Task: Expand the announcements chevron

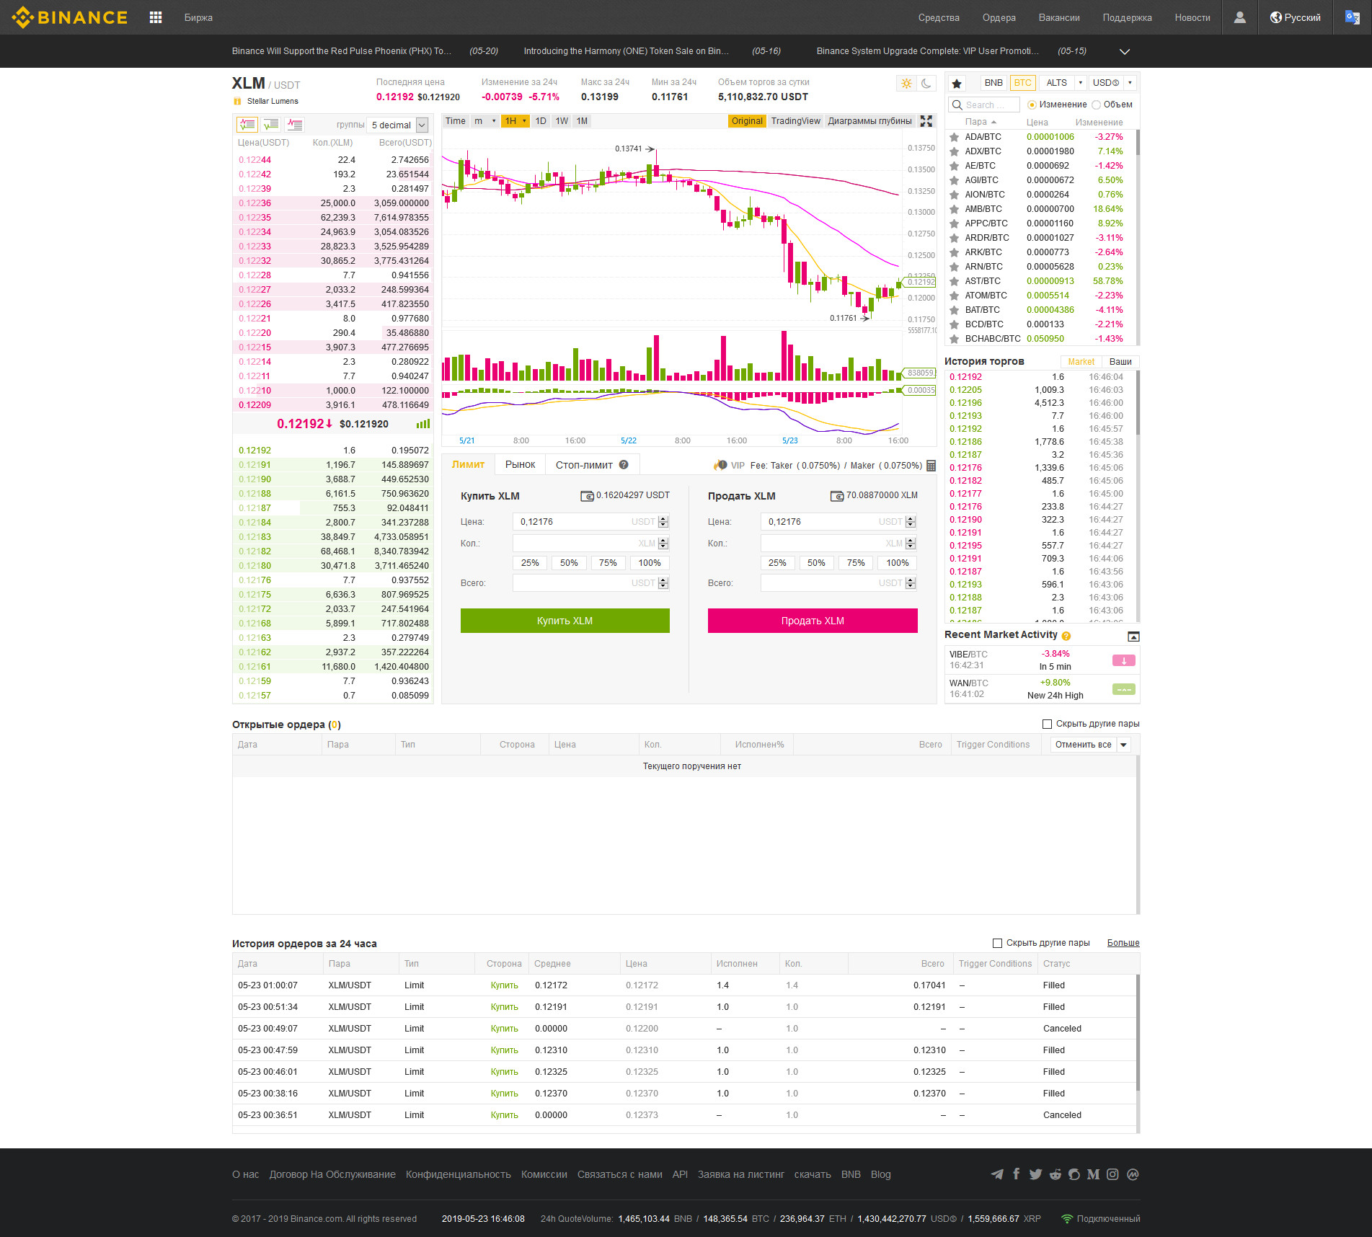Action: tap(1124, 51)
